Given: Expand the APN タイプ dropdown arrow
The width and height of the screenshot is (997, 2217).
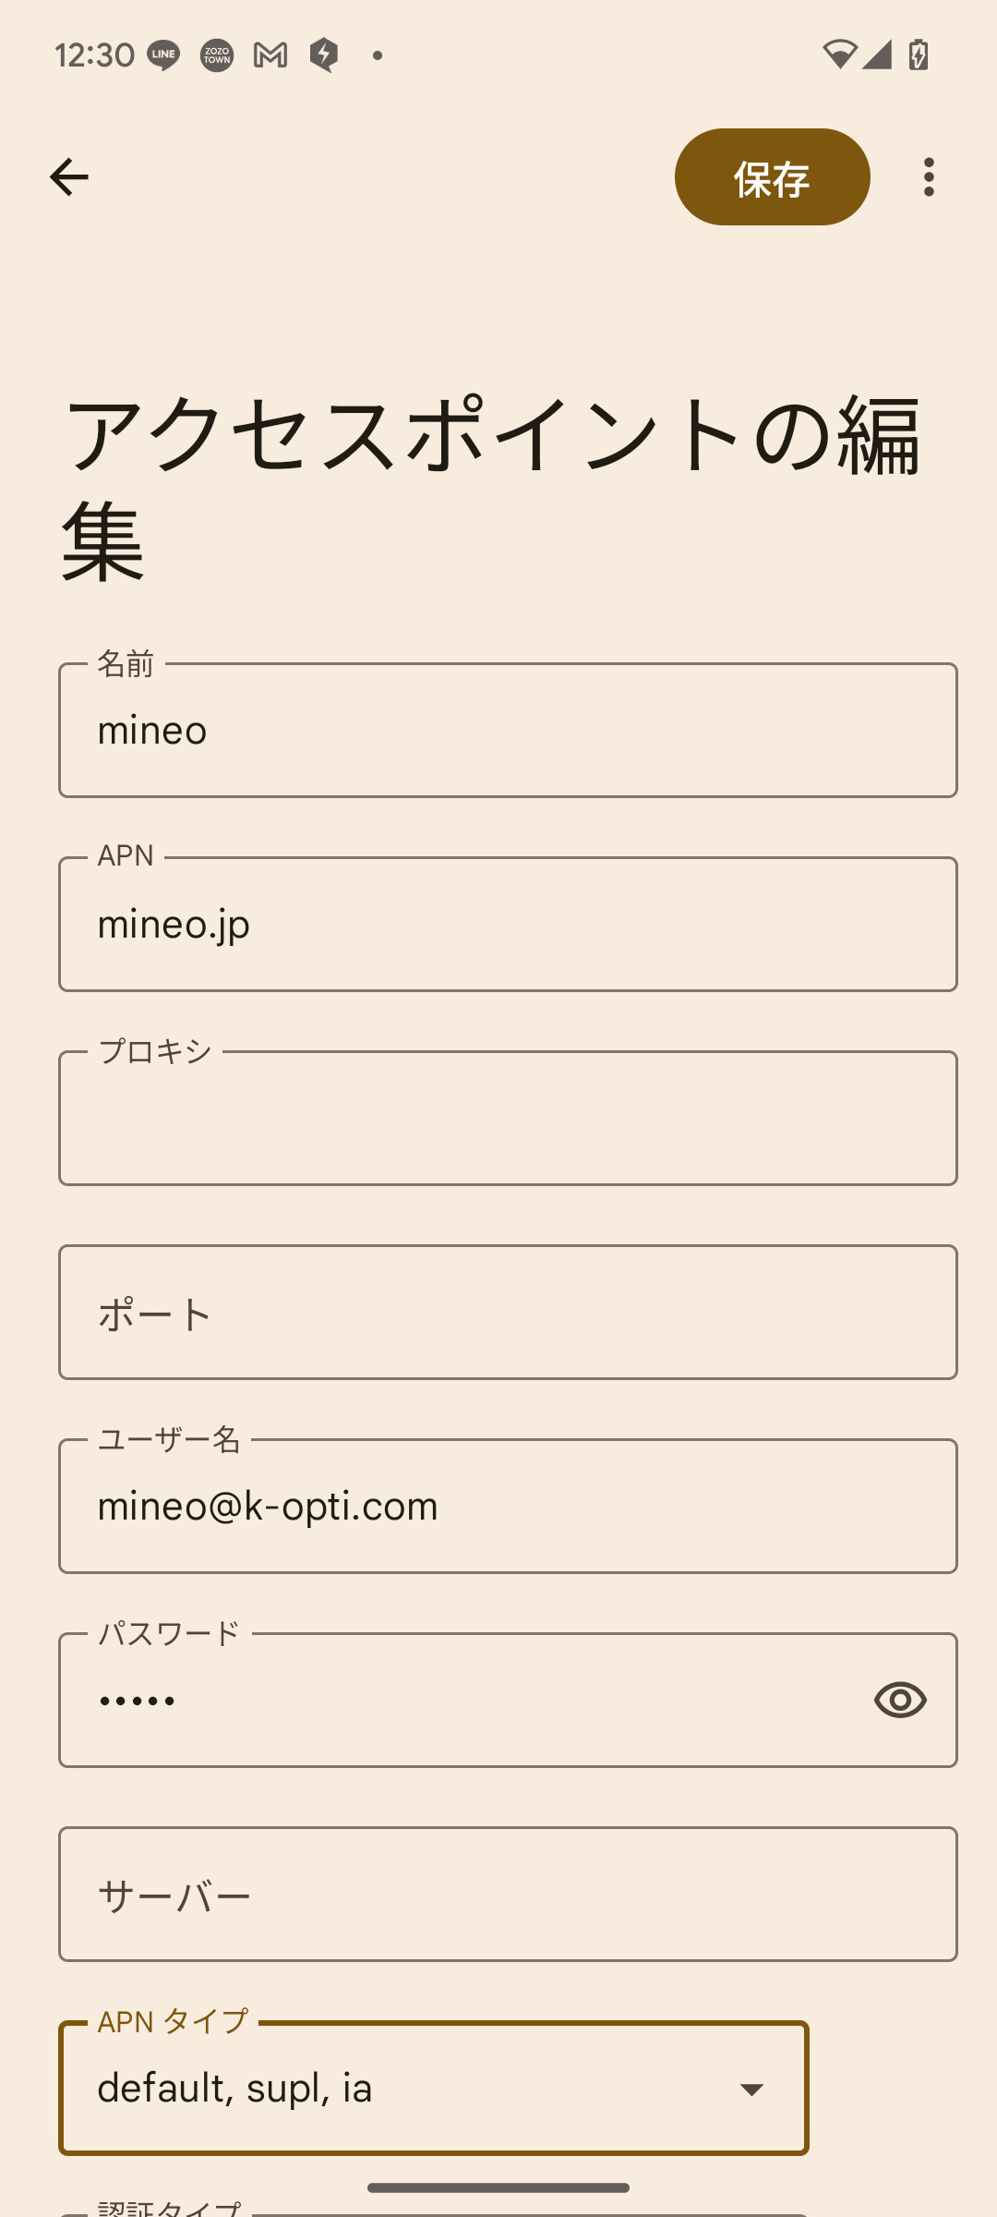Looking at the screenshot, I should tap(751, 2090).
